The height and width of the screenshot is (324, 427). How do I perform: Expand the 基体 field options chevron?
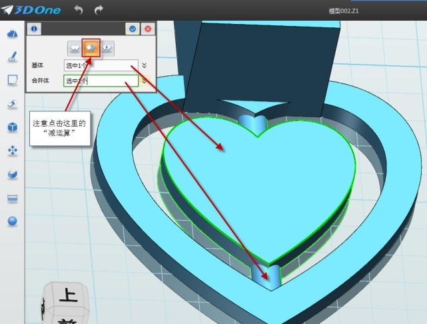point(145,65)
